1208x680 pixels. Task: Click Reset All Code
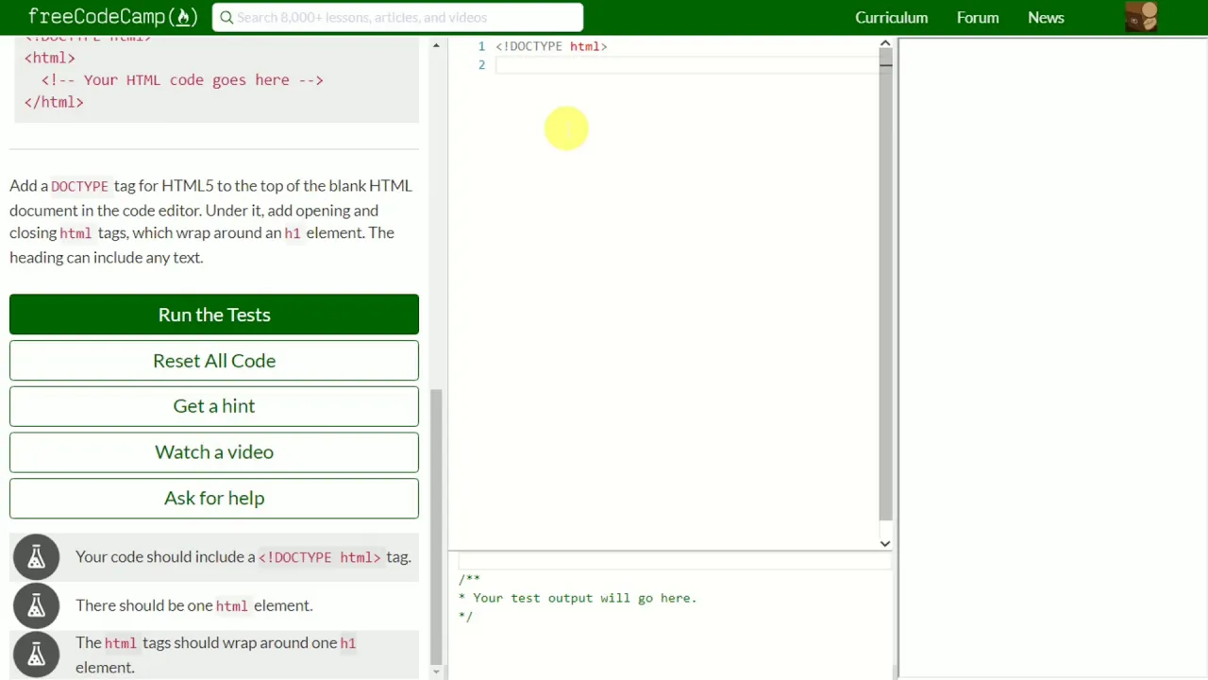(x=214, y=361)
